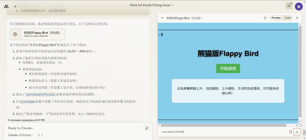Click the 熊猫版Flappy Bird game title
The height and width of the screenshot is (140, 306).
point(228,53)
